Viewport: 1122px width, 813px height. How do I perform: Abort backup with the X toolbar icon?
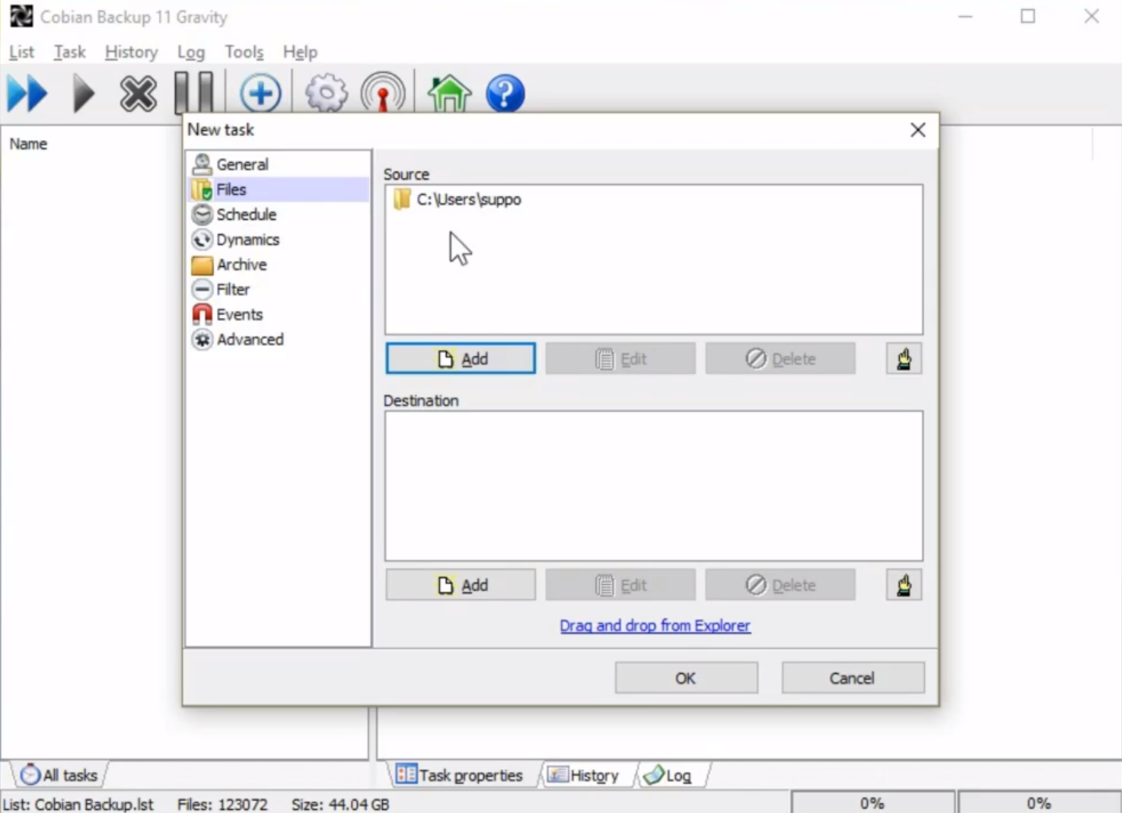[x=138, y=94]
